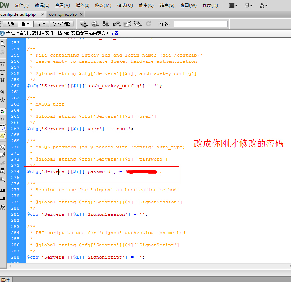Open the Extend Dreamweaver gear dropdown
The image size is (291, 282).
point(249,5)
